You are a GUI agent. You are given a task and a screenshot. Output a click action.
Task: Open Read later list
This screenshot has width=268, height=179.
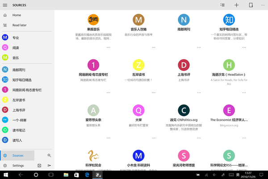27,25
